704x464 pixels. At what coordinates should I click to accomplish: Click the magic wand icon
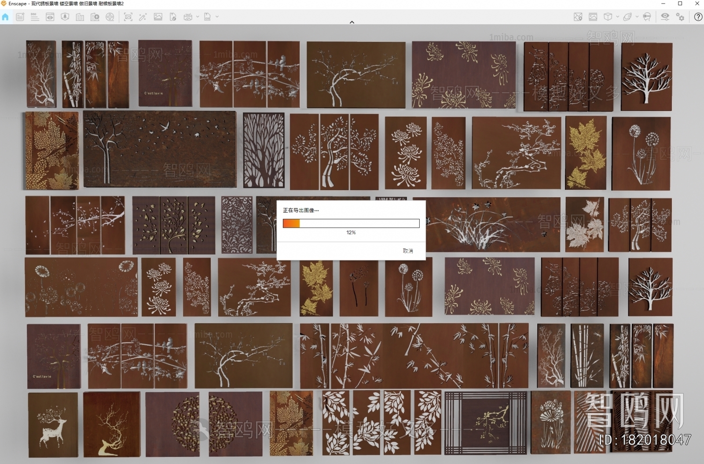pyautogui.click(x=143, y=17)
